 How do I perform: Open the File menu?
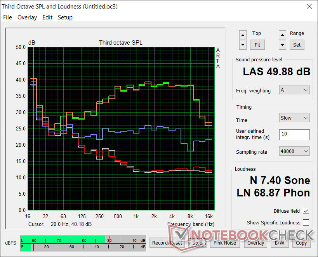click(7, 17)
